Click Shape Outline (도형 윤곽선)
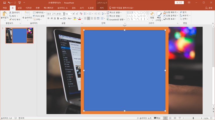This screenshot has height=120, width=215. [171, 16]
